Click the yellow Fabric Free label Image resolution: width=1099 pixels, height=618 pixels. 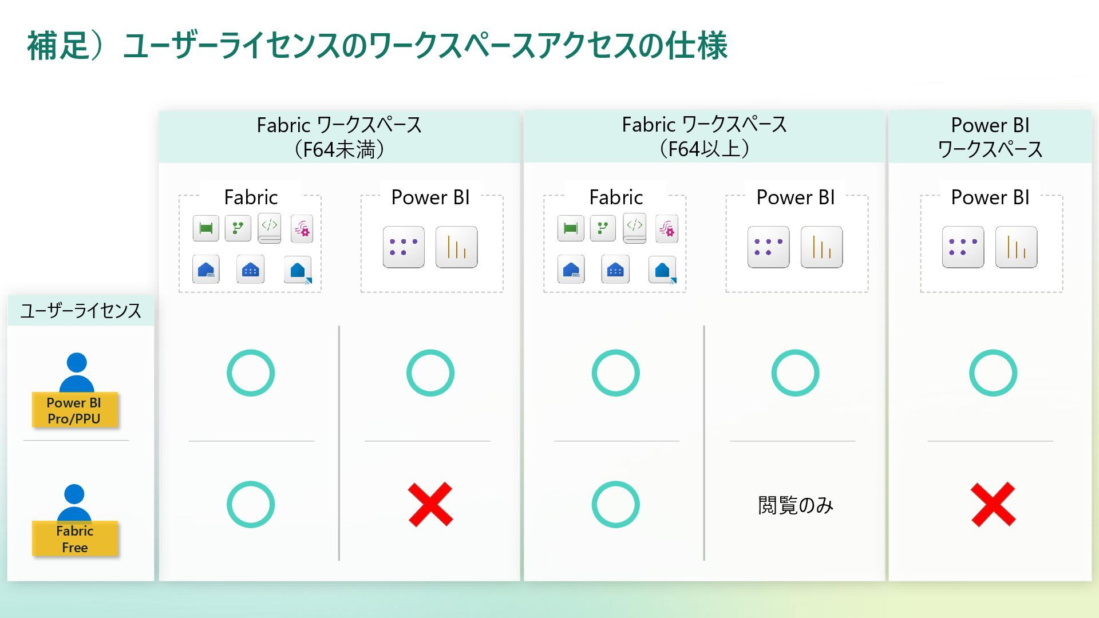(74, 539)
